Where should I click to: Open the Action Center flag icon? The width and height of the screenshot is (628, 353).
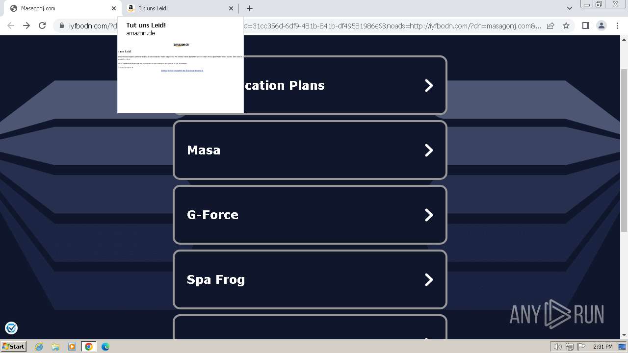581,347
